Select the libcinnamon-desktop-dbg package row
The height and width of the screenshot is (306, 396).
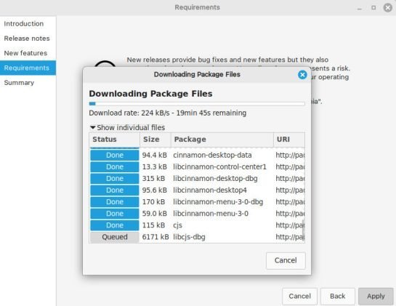coord(197,178)
